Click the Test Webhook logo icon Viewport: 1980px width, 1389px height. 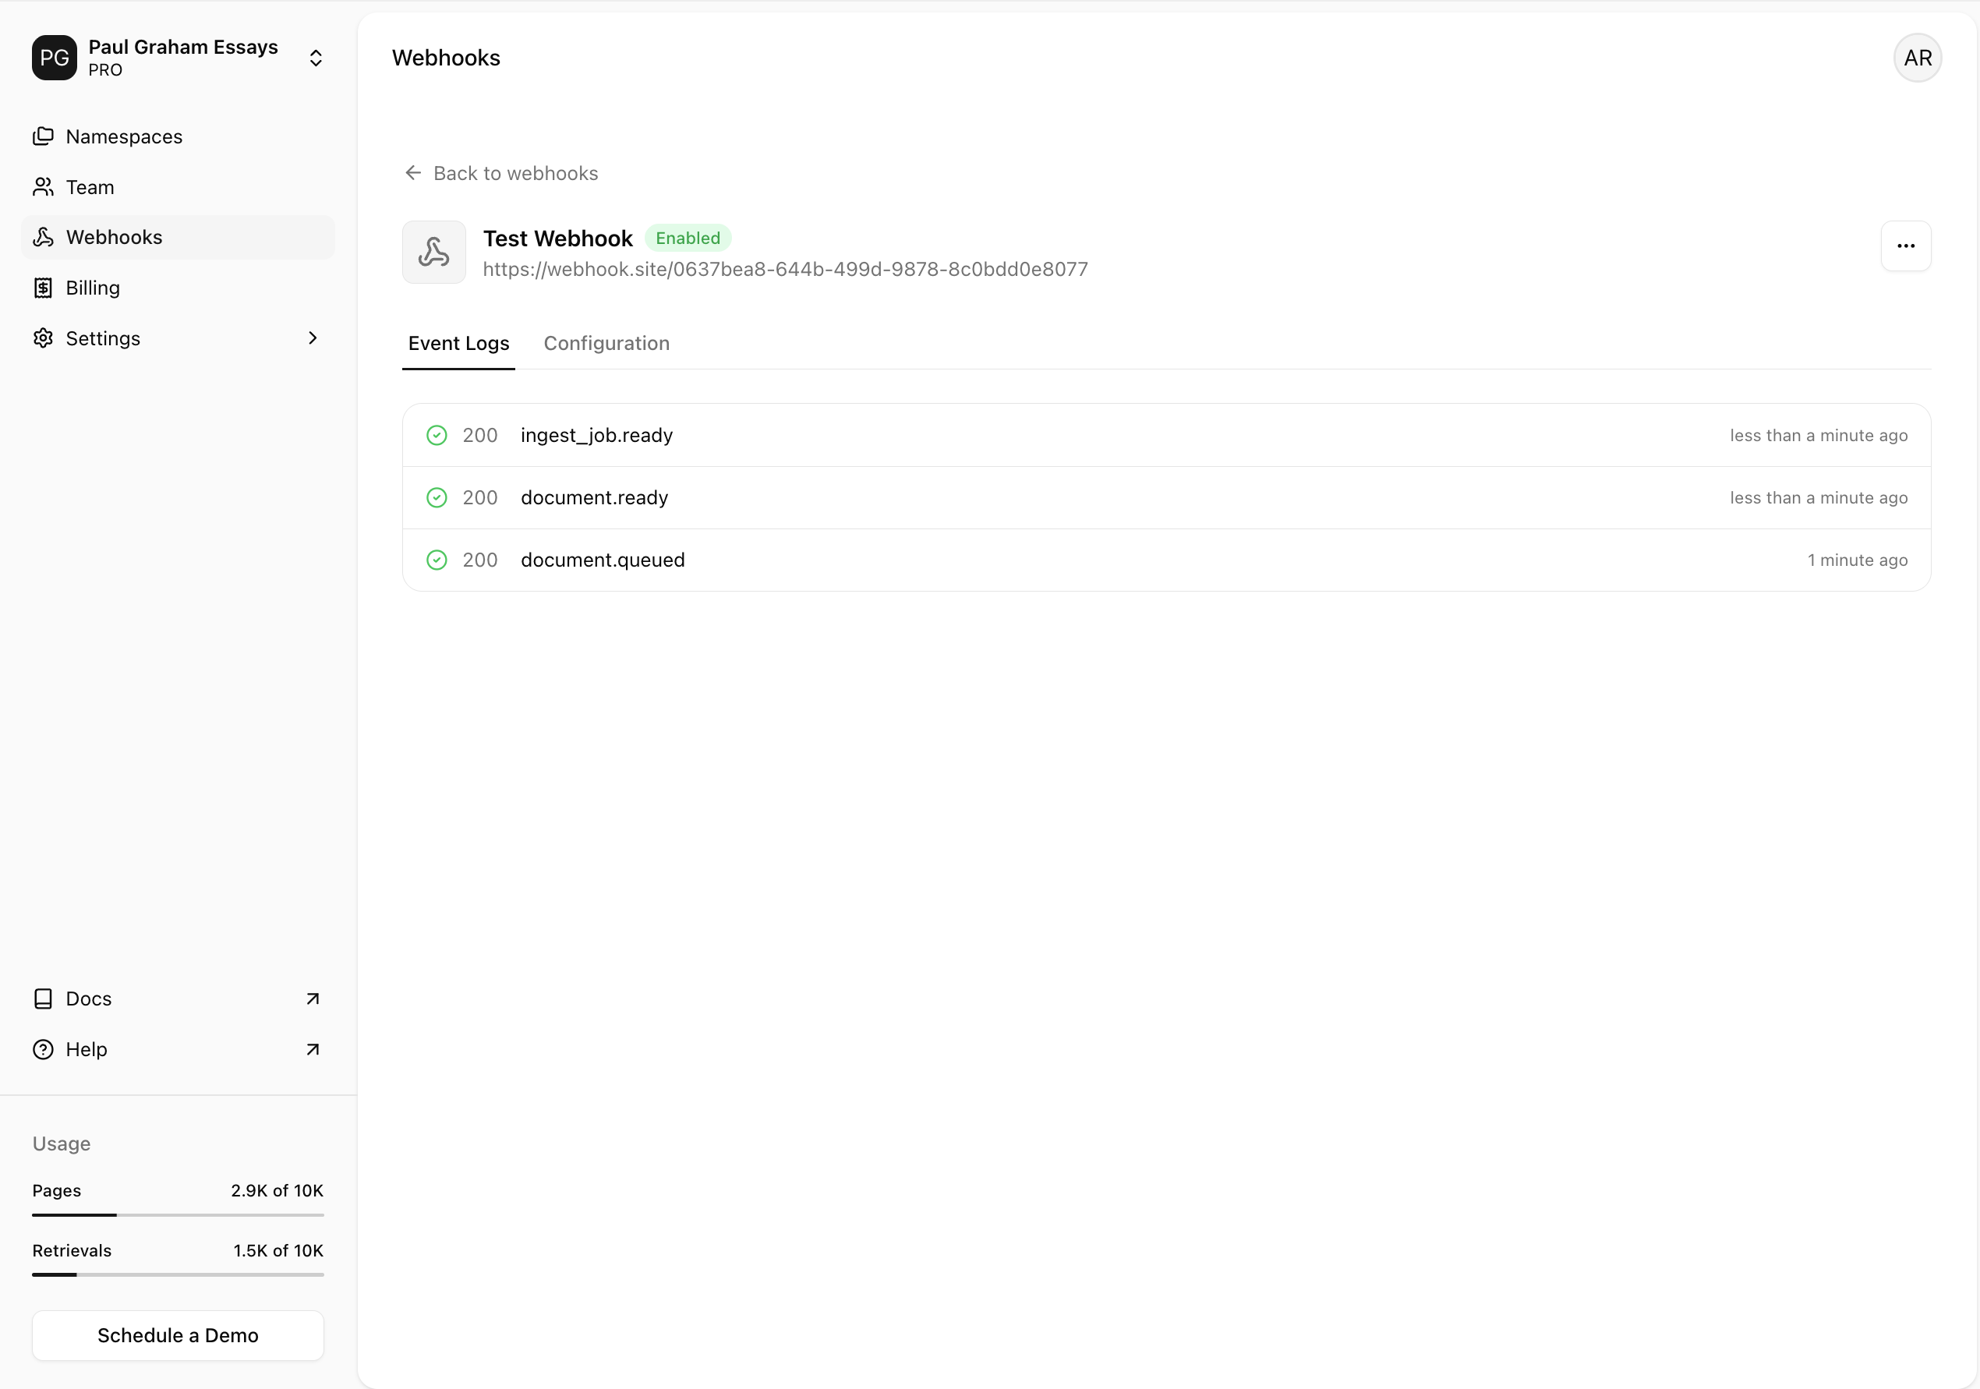point(433,252)
